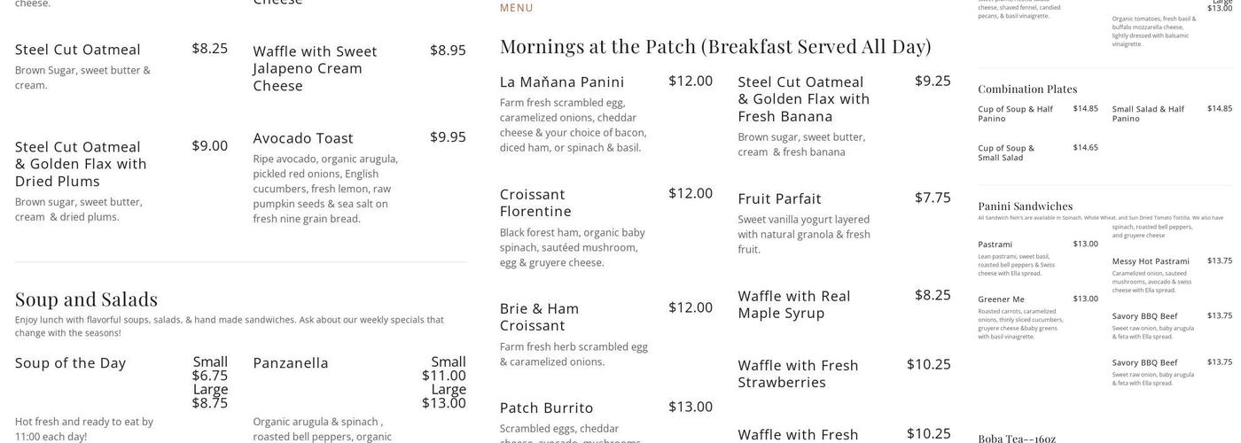Select Waffle with Sweet Jalapeno Cream Cheese
Image resolution: width=1241 pixels, height=443 pixels.
click(x=315, y=68)
